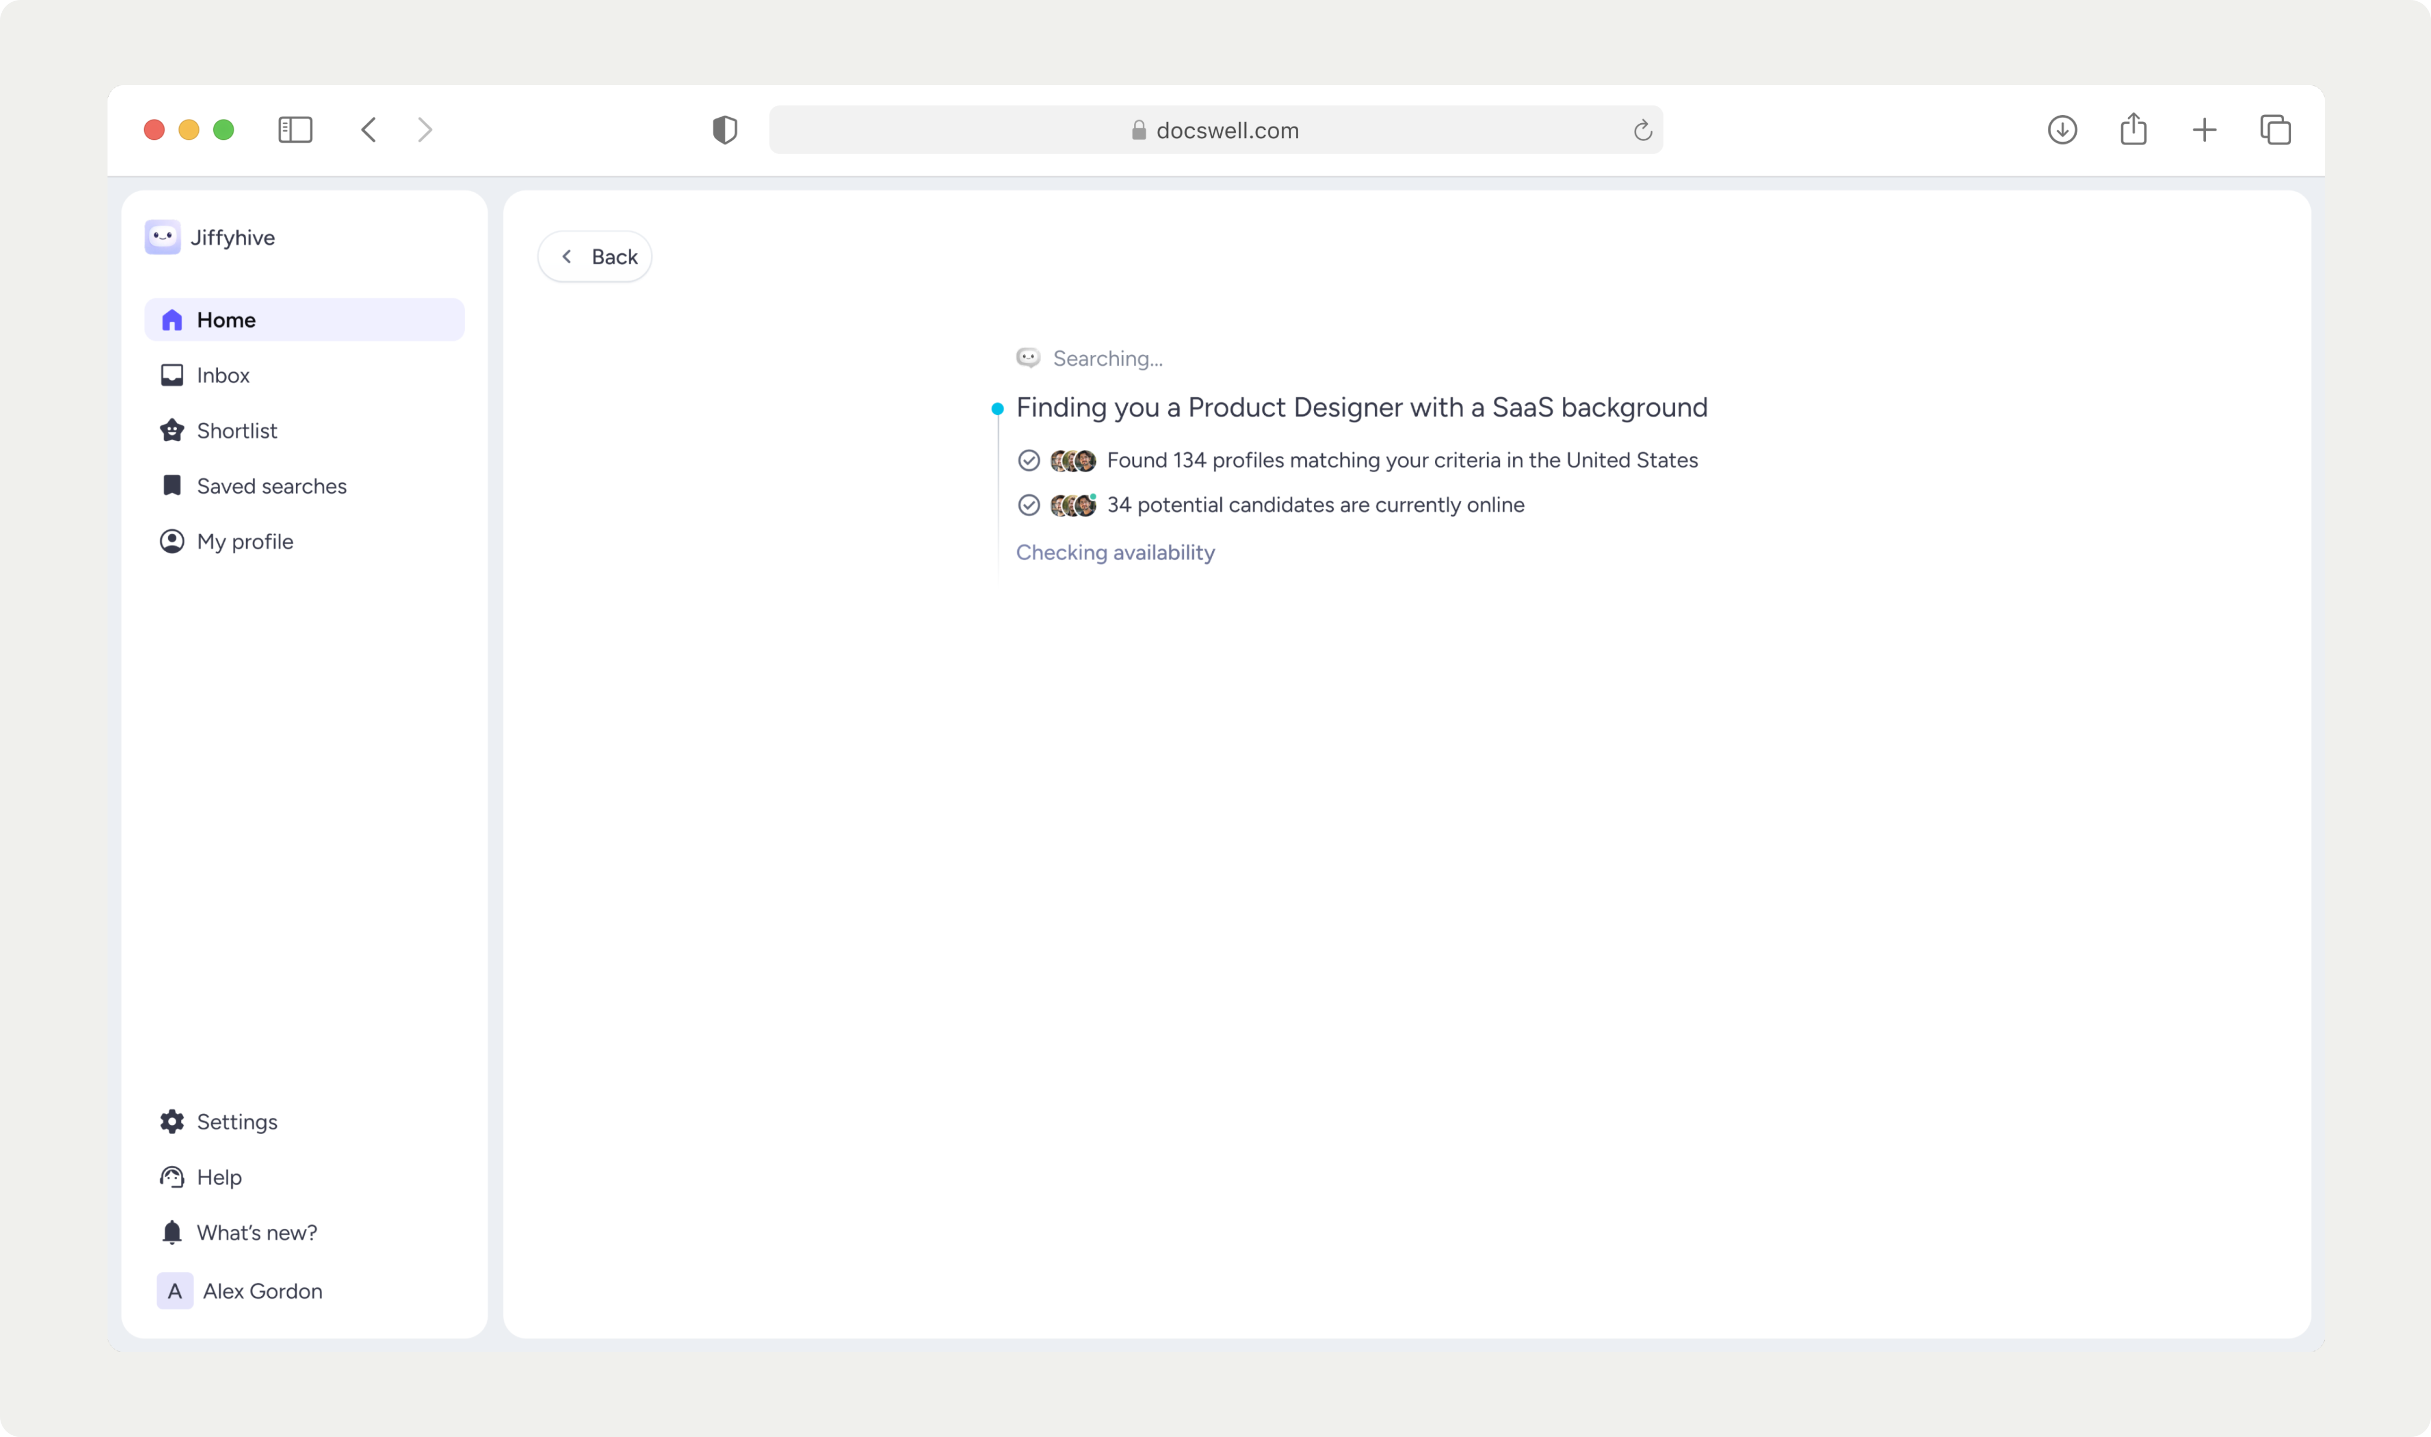Click the Help headset icon

point(172,1178)
